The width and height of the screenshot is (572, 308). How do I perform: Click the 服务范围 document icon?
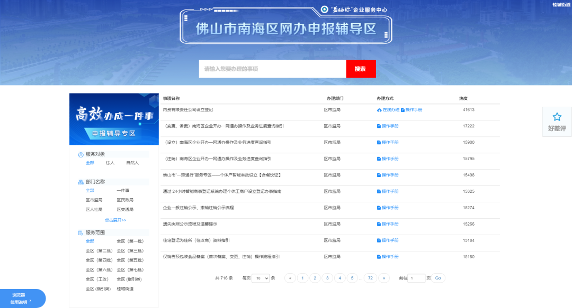(x=81, y=232)
